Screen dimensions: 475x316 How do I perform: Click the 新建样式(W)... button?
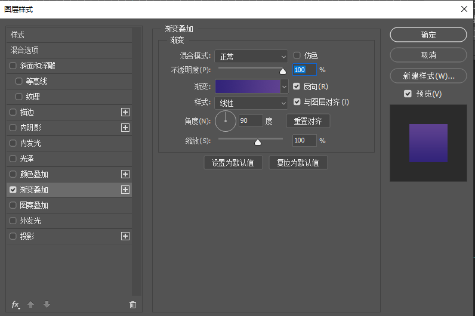point(428,76)
